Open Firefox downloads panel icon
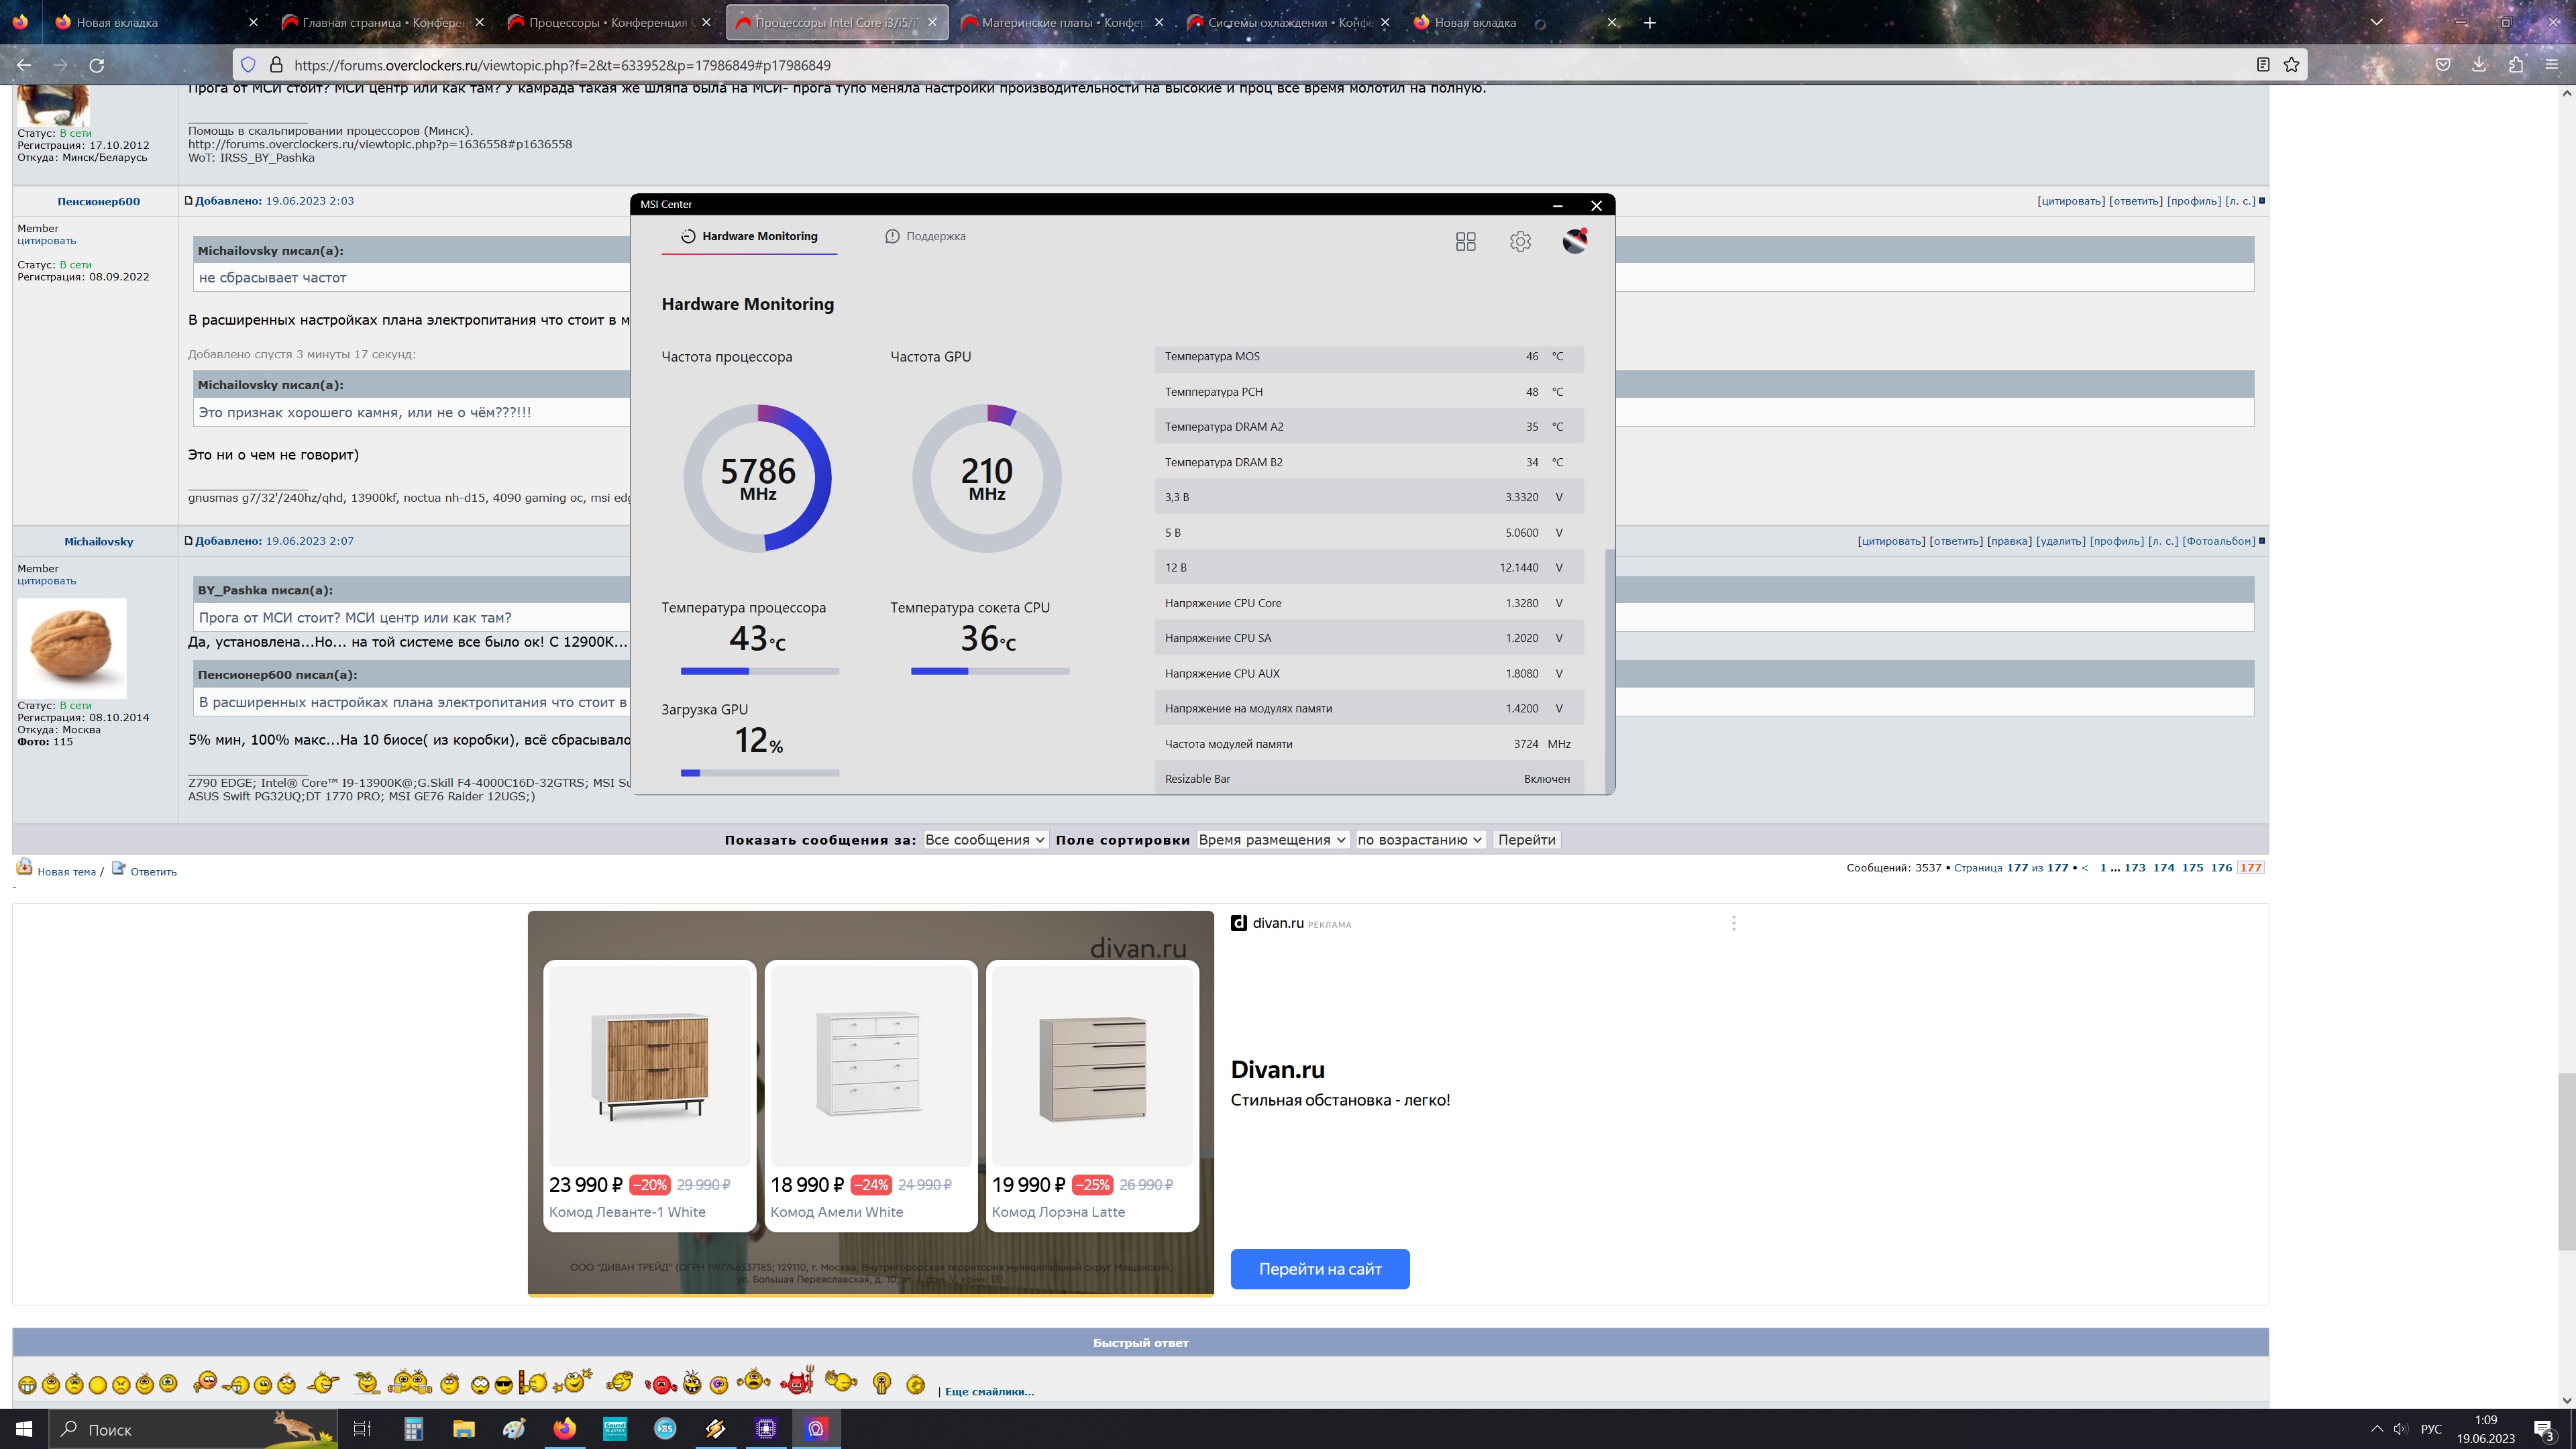This screenshot has height=1449, width=2576. click(2479, 65)
